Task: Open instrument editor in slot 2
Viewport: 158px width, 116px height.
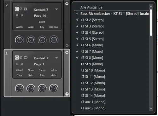Action: coord(21,9)
